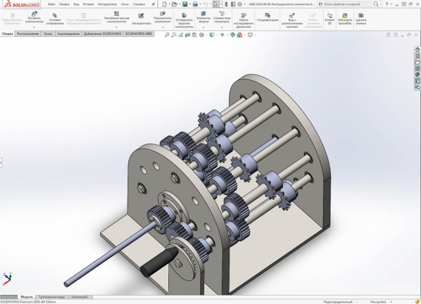Expand dropdown under Вставить компоненты
Viewport: 421px width, 304px height.
tap(34, 28)
